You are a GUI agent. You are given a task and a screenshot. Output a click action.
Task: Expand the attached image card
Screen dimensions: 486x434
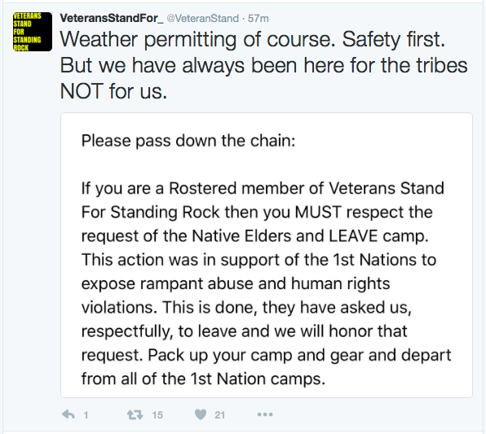(x=267, y=255)
